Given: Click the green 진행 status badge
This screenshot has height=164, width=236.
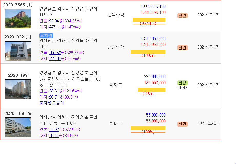Looking at the screenshot, I should [x=182, y=83].
